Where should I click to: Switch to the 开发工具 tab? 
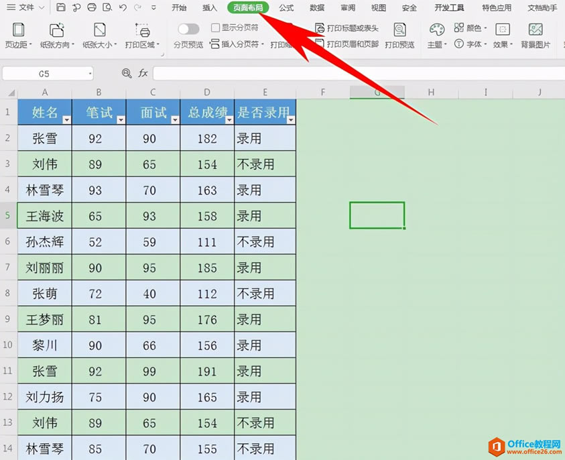point(449,7)
